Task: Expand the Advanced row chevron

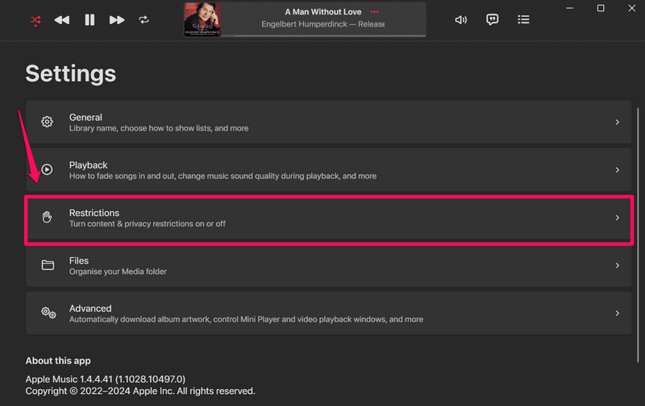Action: [x=617, y=313]
